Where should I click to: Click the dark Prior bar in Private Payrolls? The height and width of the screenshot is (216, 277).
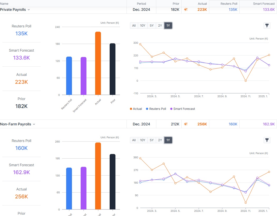[113, 69]
